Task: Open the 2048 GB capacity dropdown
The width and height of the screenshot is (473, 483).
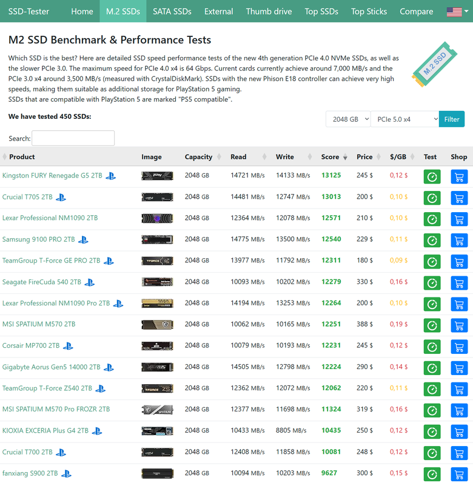Action: 348,119
